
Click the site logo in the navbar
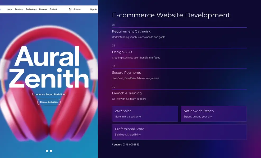coord(1,9)
